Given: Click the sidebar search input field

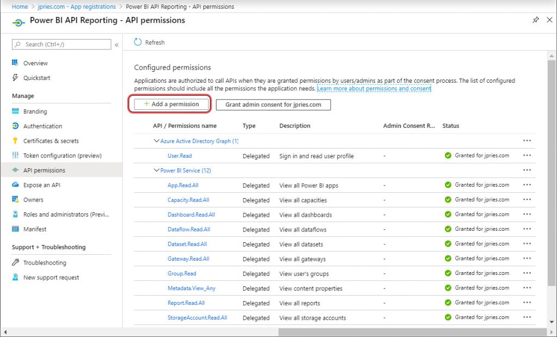Looking at the screenshot, I should [65, 45].
